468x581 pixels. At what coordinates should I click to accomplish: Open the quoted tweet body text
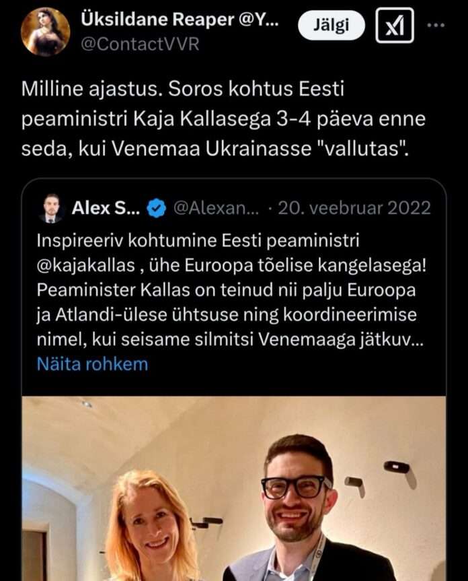point(231,289)
